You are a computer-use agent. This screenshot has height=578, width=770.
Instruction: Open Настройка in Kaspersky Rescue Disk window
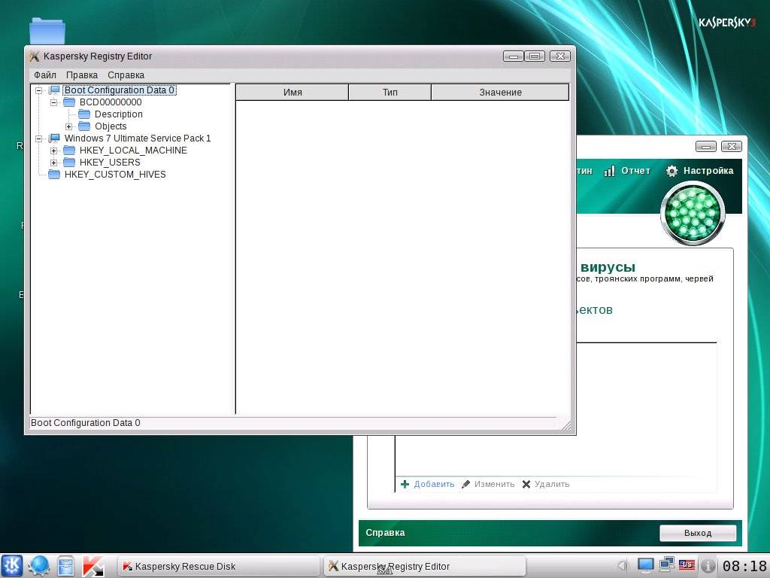click(x=708, y=171)
